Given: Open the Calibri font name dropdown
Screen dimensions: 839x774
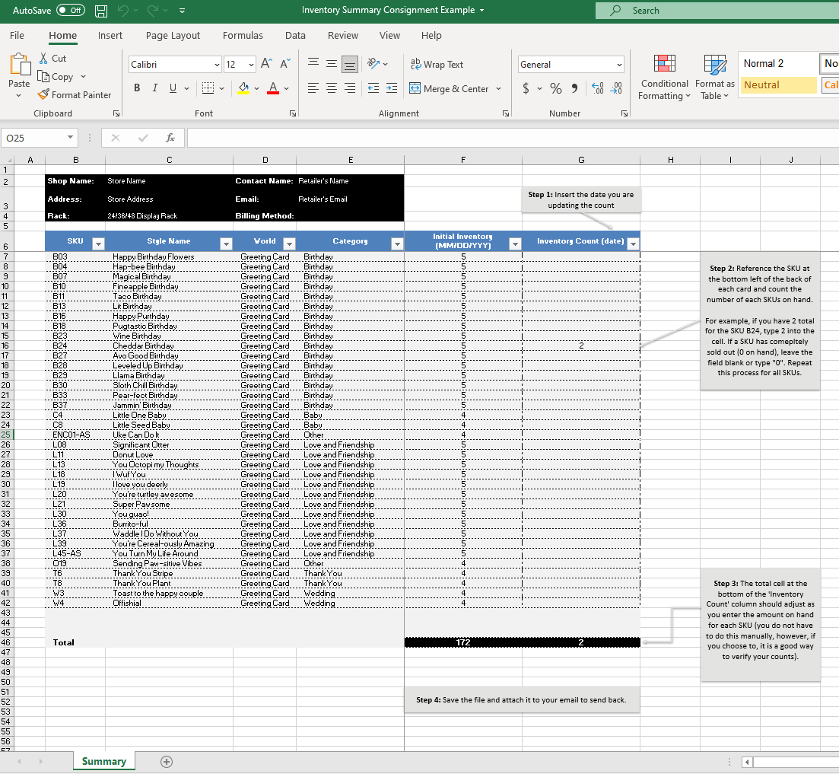Looking at the screenshot, I should (x=217, y=65).
